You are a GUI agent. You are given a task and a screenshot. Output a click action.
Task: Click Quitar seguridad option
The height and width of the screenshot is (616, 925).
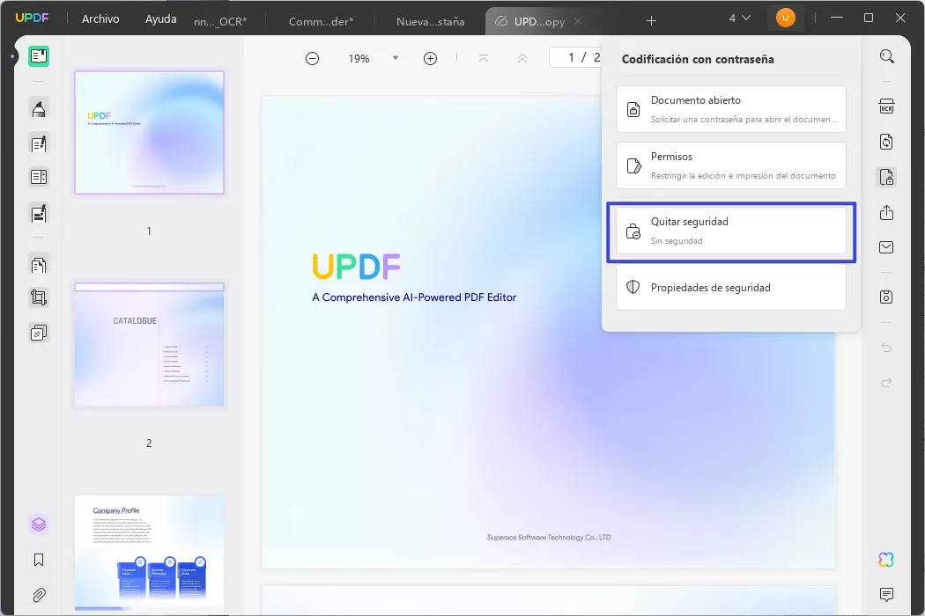(731, 231)
